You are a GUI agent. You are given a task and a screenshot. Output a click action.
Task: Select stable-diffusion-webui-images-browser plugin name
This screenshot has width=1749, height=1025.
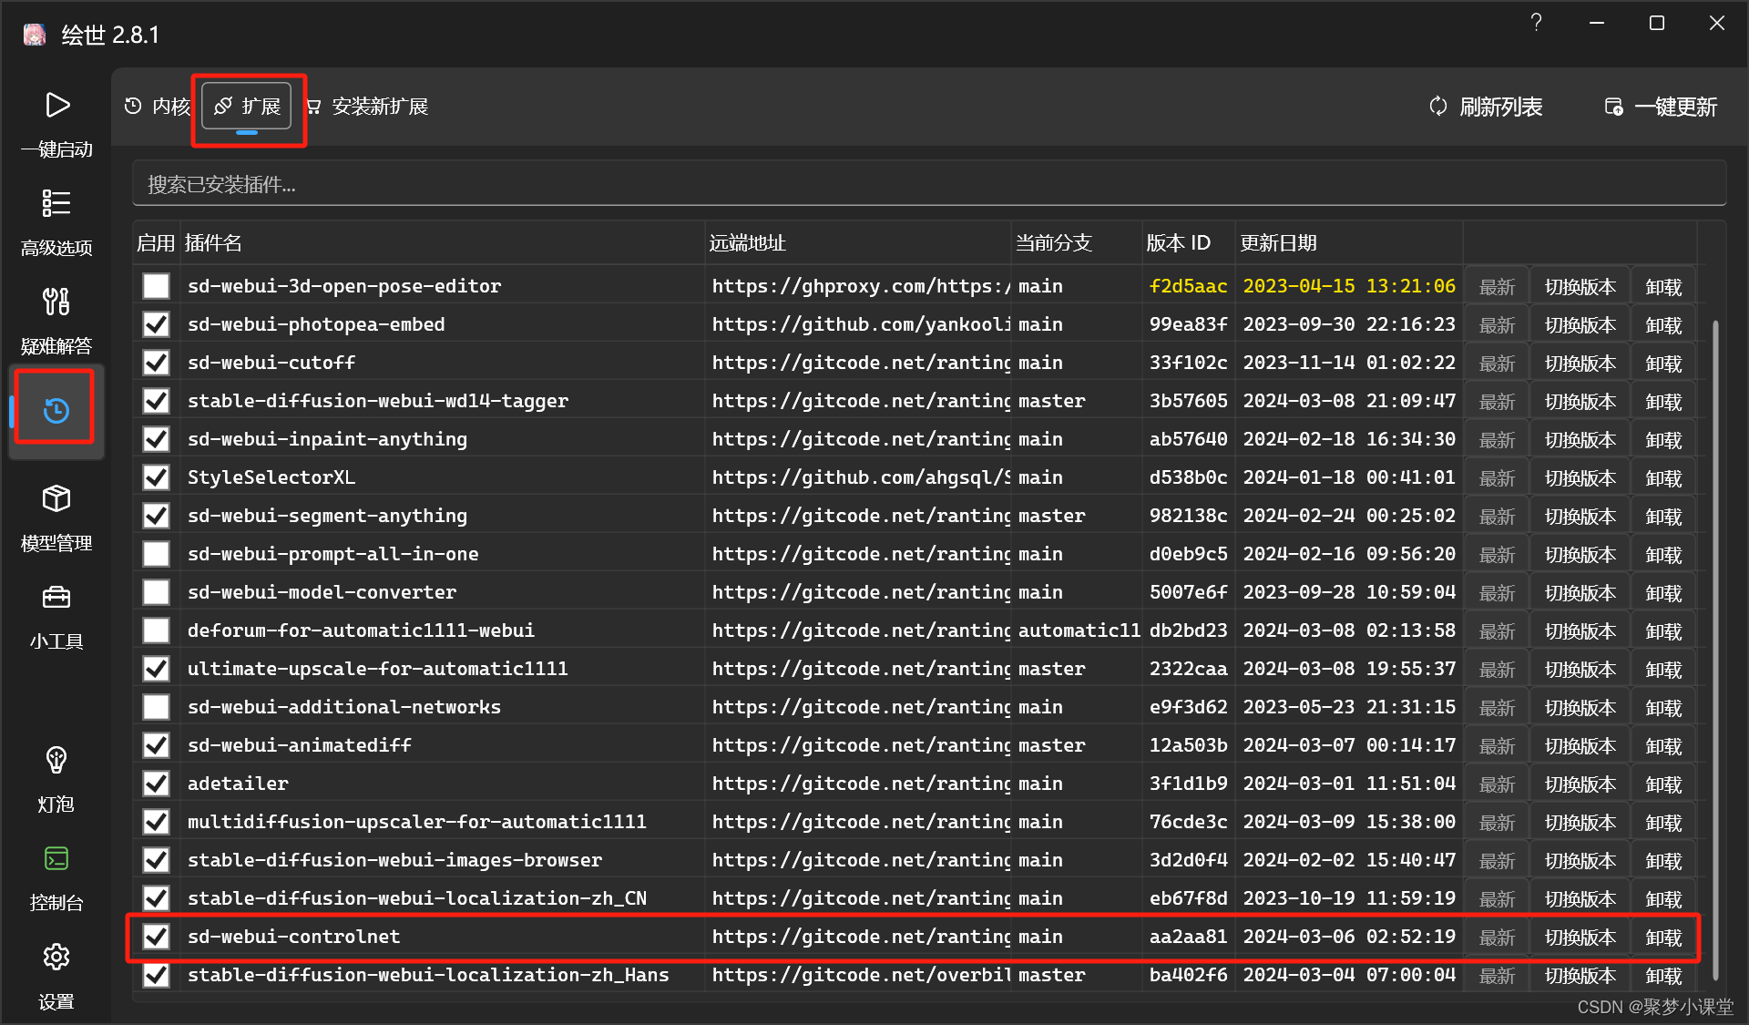coord(394,860)
